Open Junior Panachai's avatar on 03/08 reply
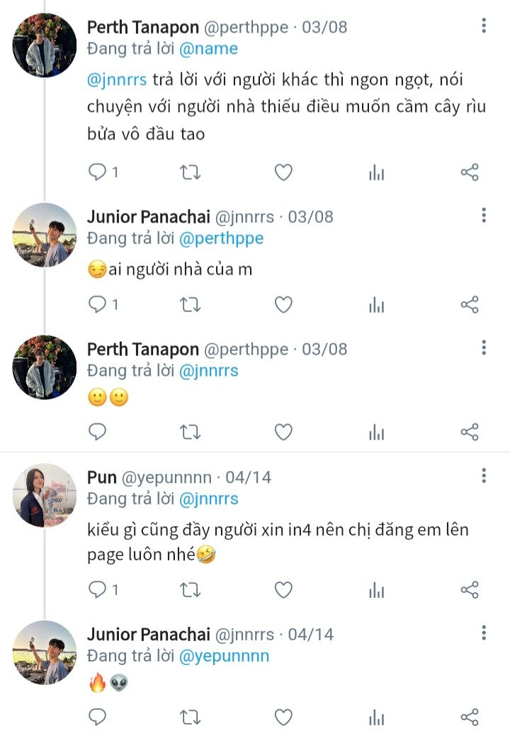This screenshot has width=510, height=733. click(x=45, y=235)
